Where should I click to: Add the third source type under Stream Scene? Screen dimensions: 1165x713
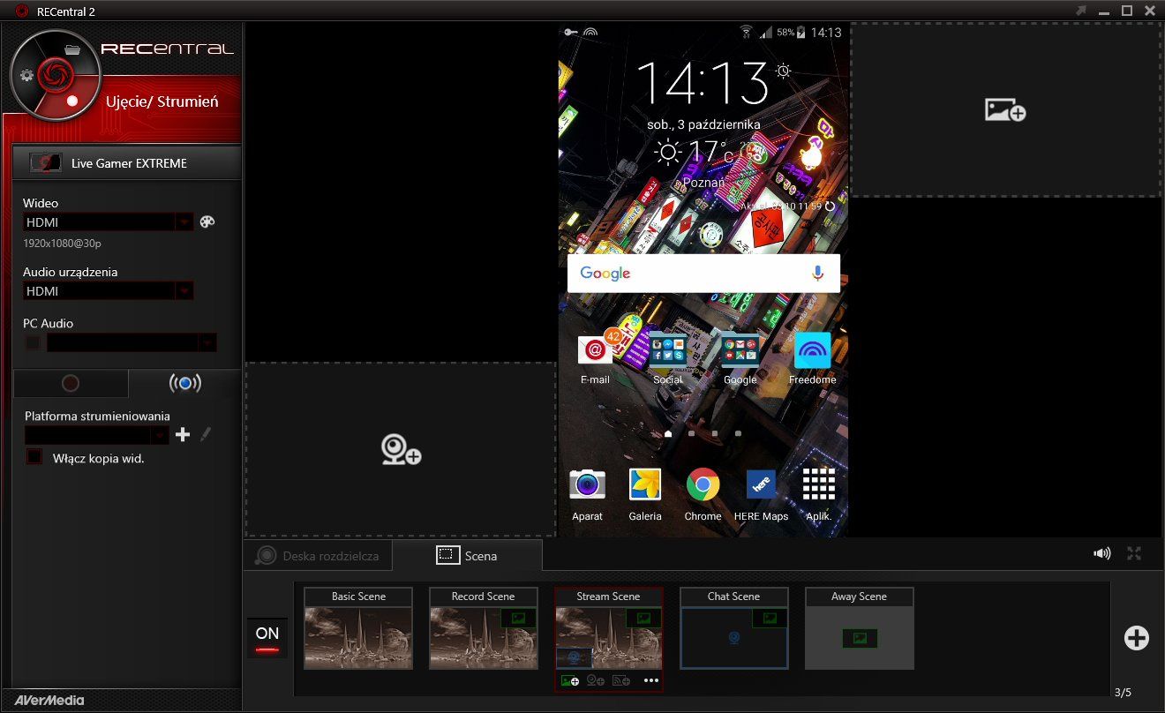click(x=621, y=680)
